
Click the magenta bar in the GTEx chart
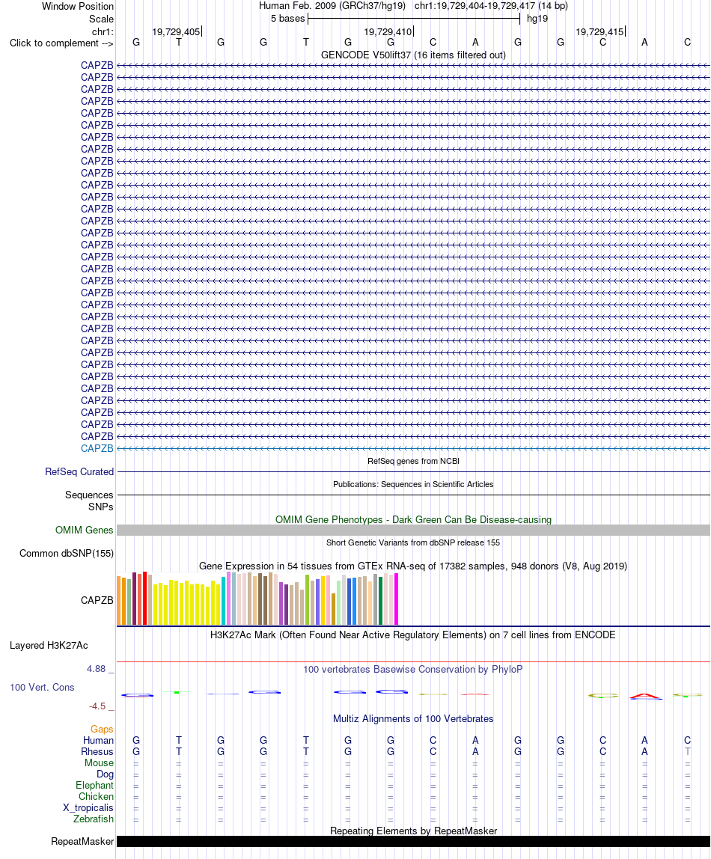point(396,599)
